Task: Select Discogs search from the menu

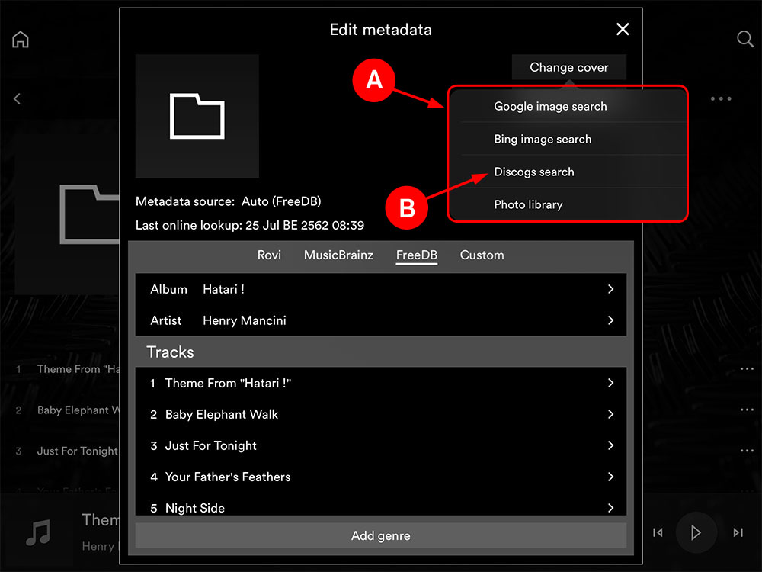Action: pyautogui.click(x=534, y=172)
